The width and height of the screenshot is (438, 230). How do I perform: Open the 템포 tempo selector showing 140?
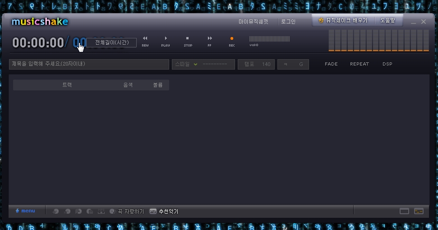point(256,64)
